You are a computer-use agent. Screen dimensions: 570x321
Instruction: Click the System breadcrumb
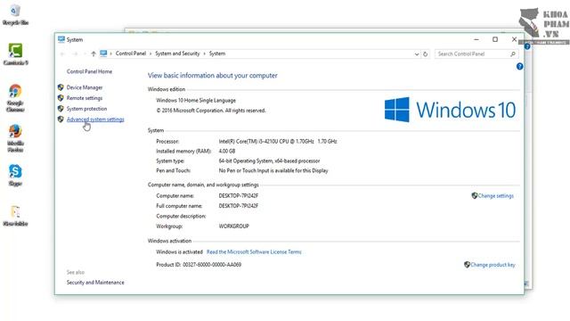pyautogui.click(x=217, y=53)
